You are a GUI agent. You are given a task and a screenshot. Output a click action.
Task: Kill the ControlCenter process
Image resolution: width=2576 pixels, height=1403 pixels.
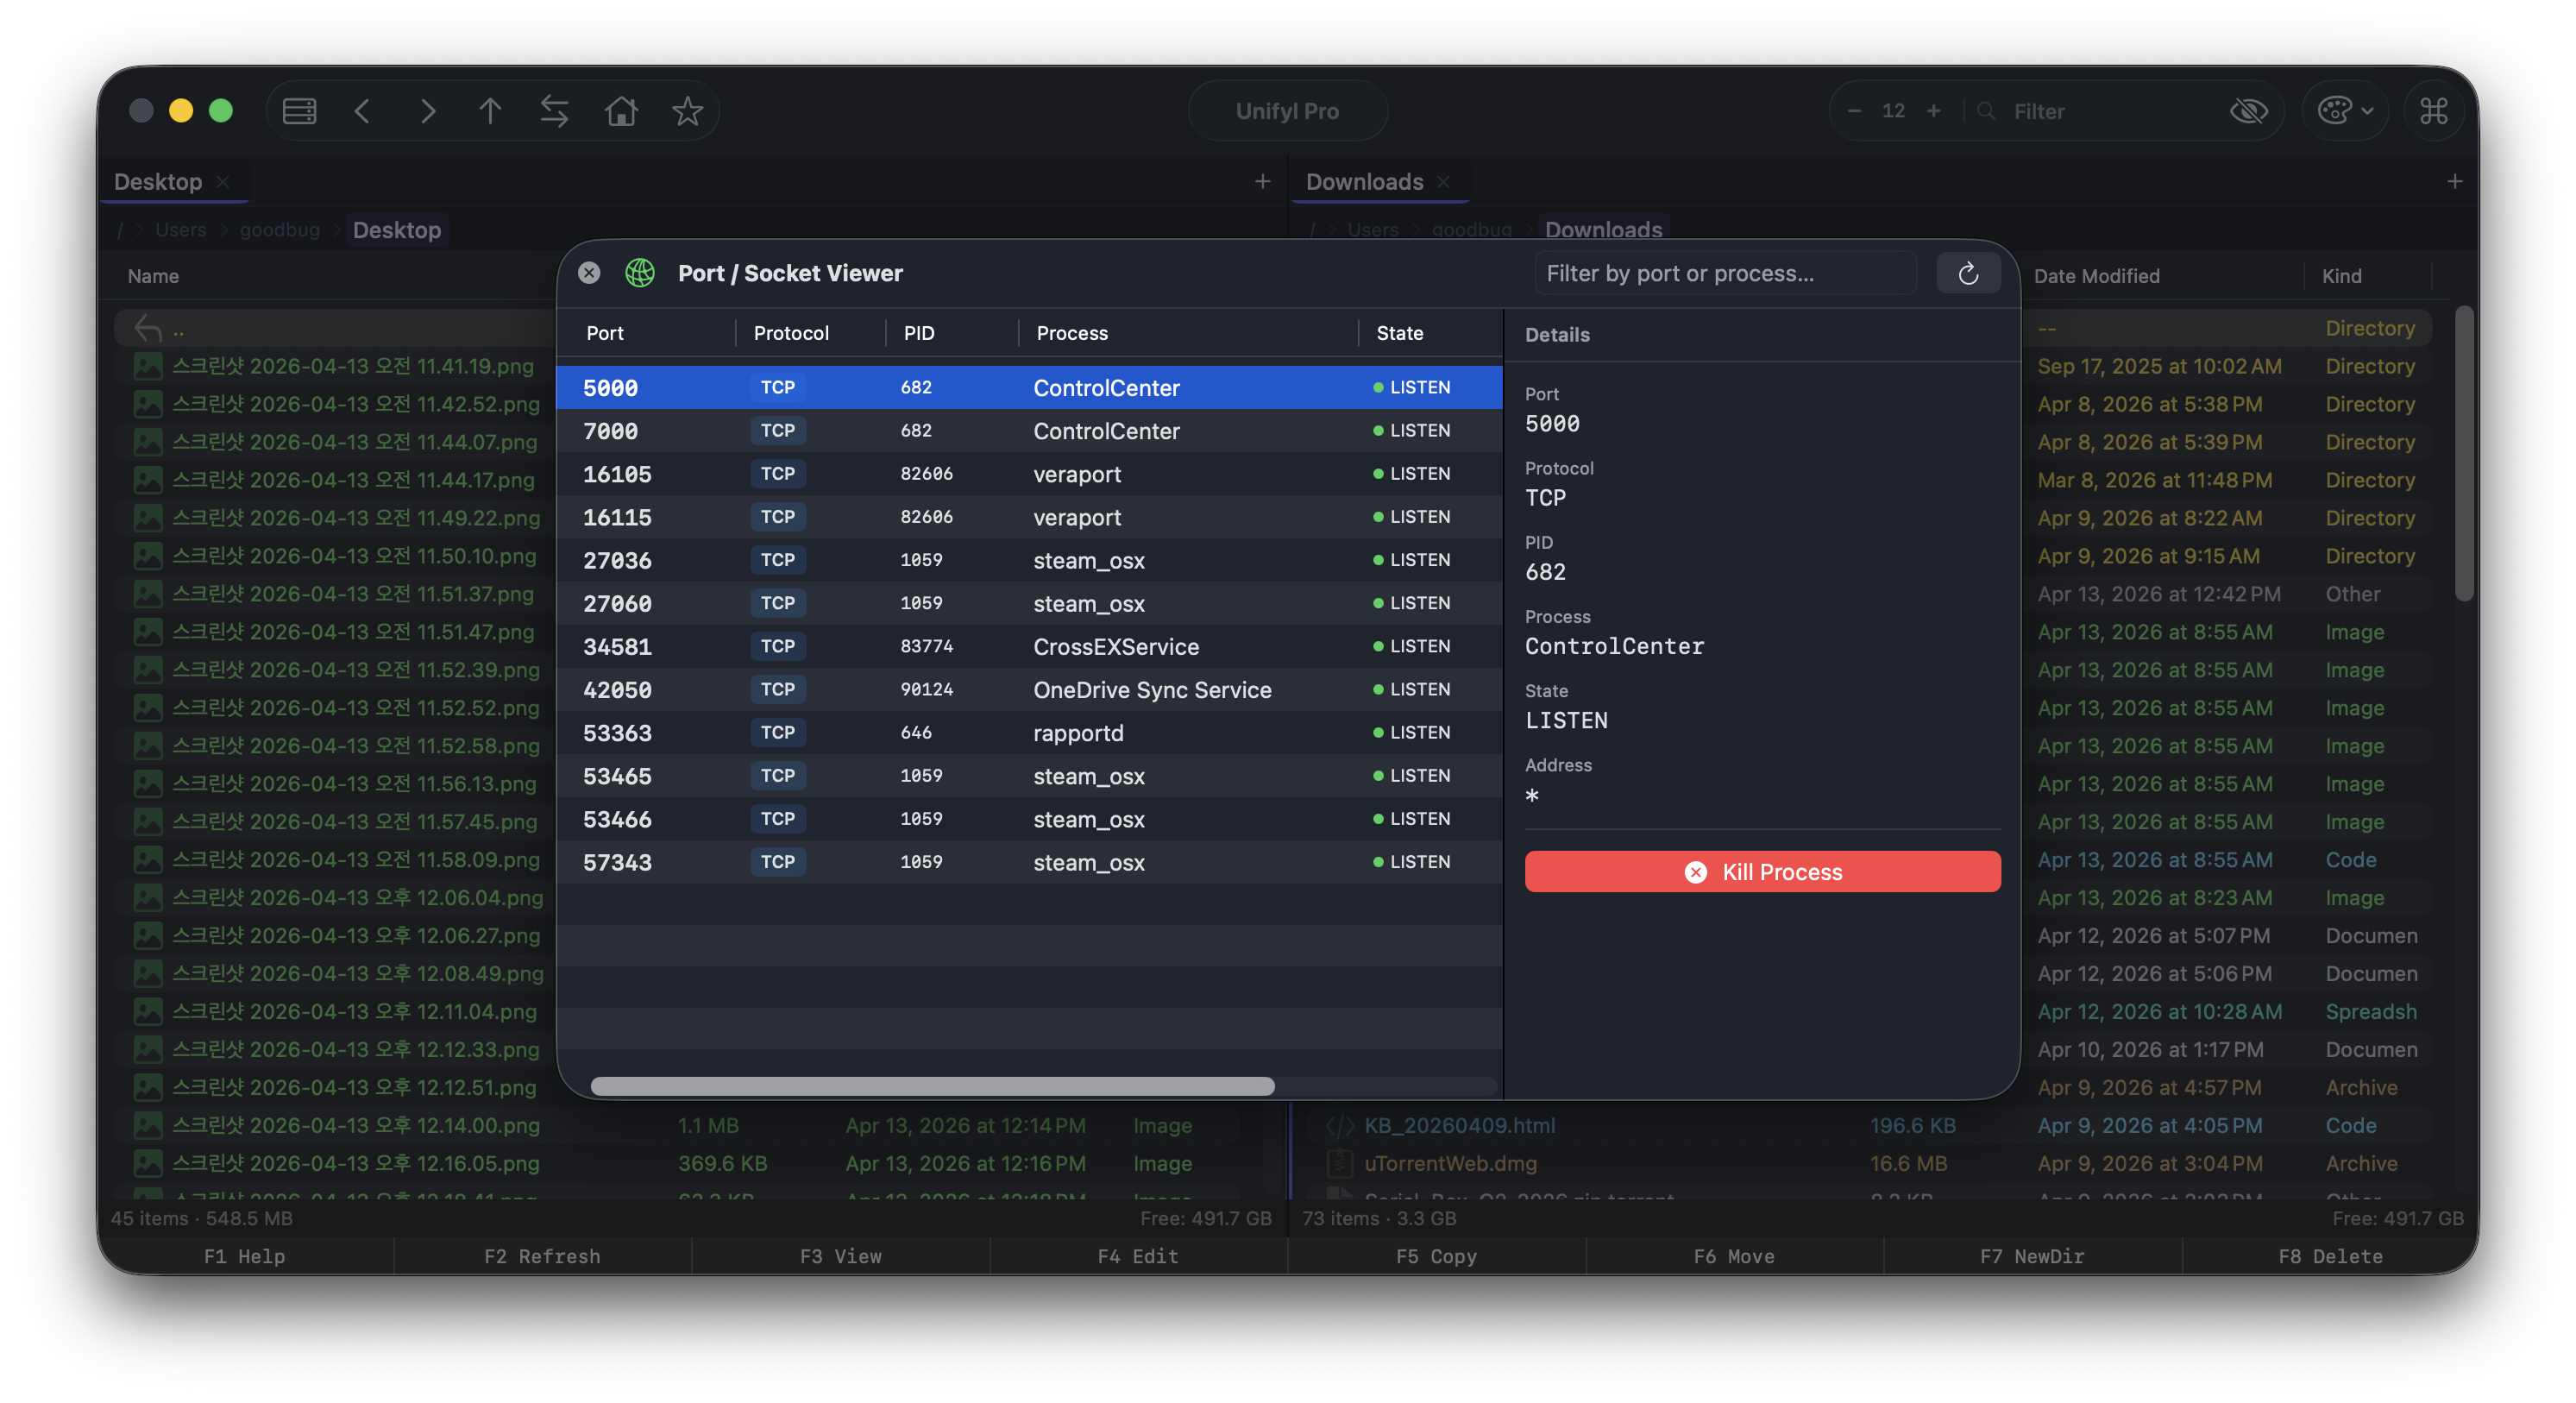pos(1761,871)
